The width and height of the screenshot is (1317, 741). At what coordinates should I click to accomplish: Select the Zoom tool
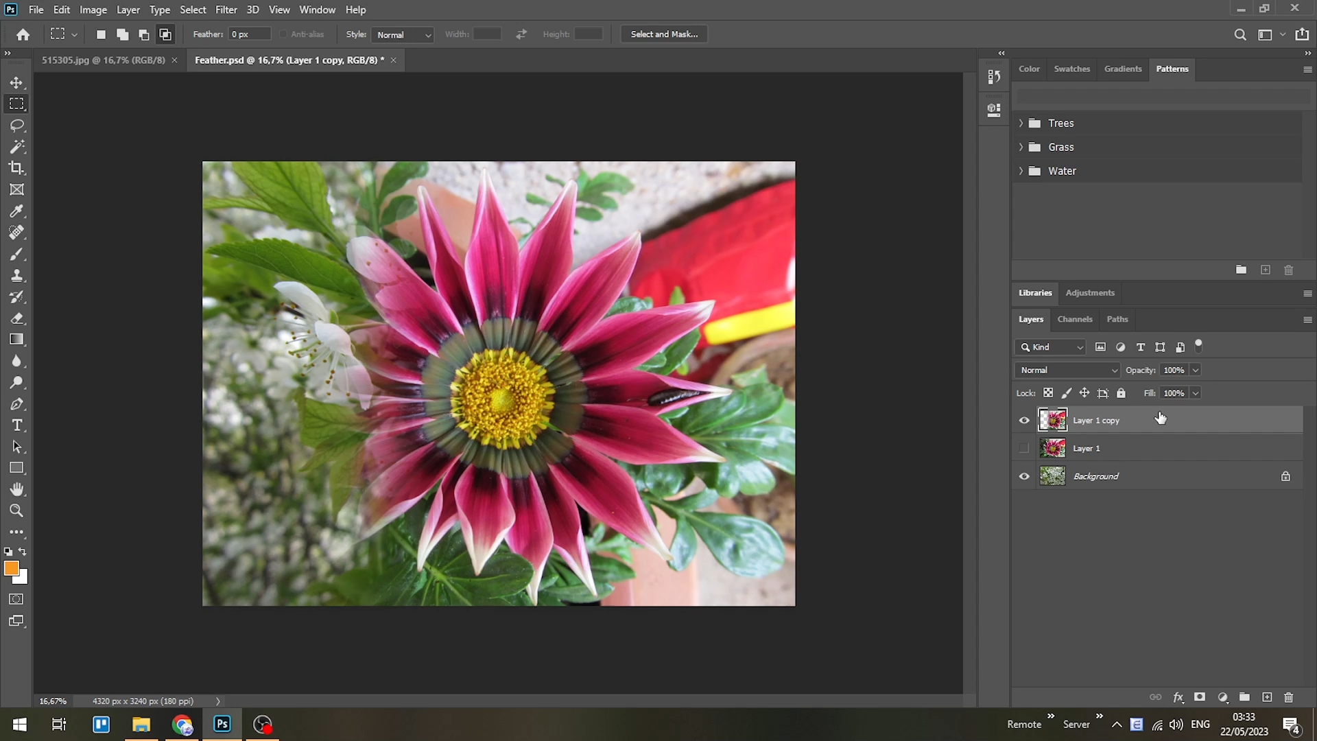pos(17,510)
